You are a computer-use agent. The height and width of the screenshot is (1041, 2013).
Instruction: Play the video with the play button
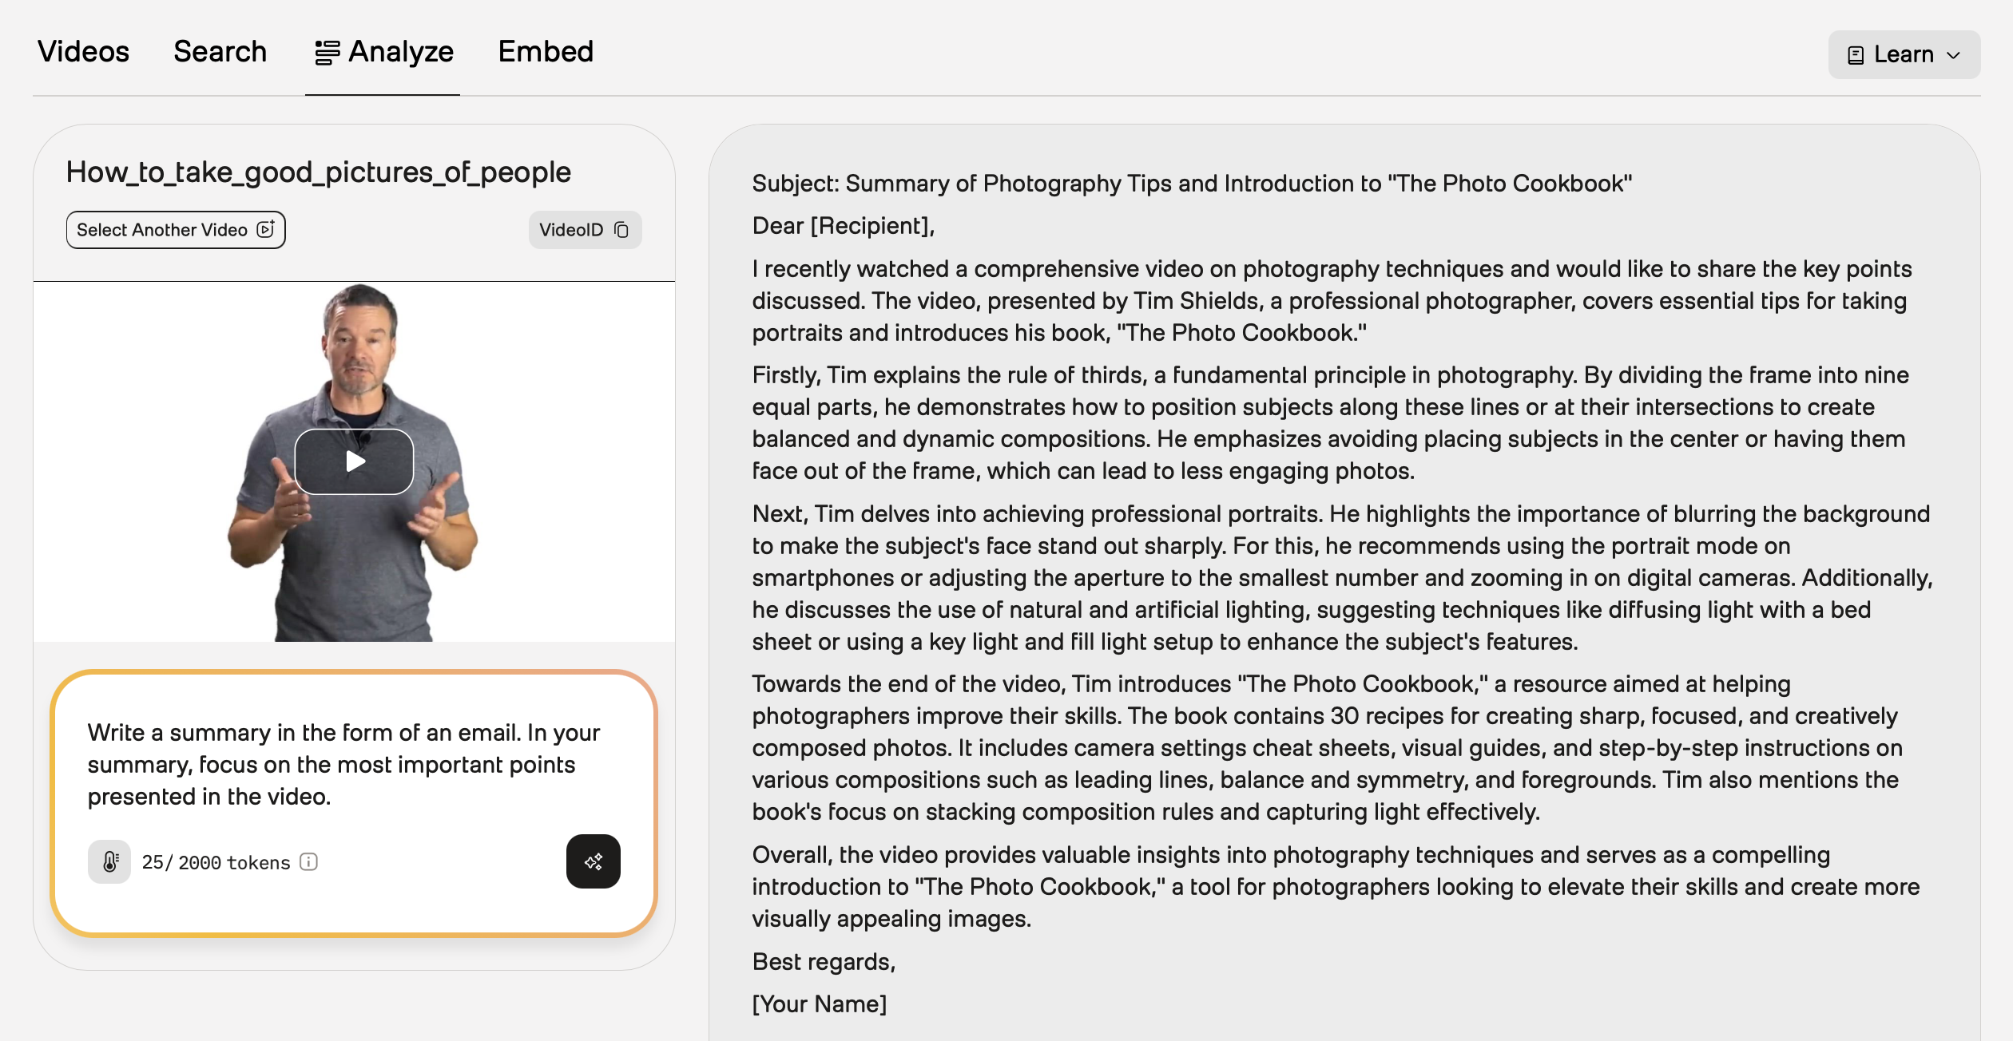click(x=354, y=461)
